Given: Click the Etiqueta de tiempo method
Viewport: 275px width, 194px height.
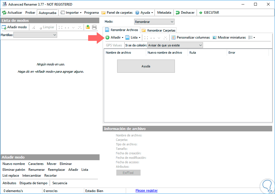Looking at the screenshot, I should click(33, 183).
